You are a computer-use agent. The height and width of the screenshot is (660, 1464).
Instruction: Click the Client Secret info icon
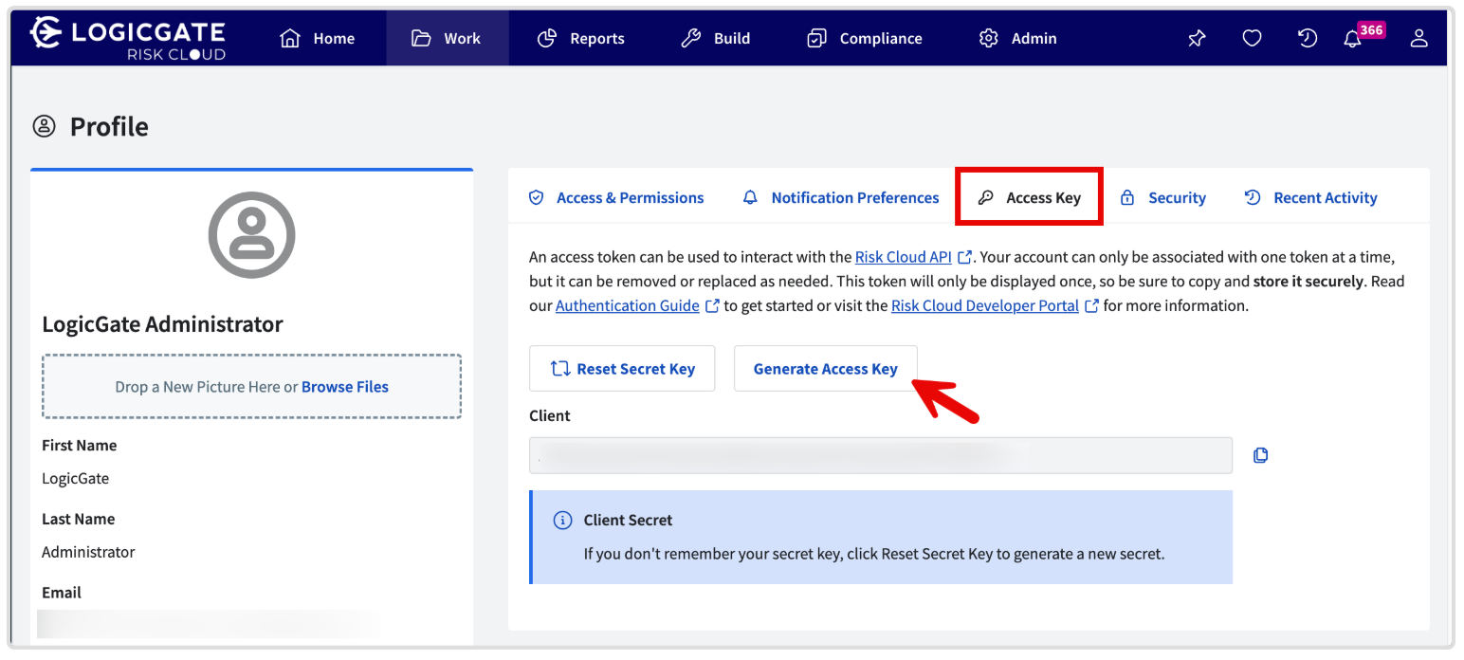(562, 520)
